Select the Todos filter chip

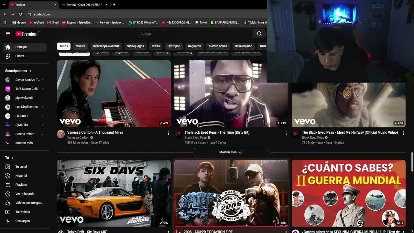64,46
